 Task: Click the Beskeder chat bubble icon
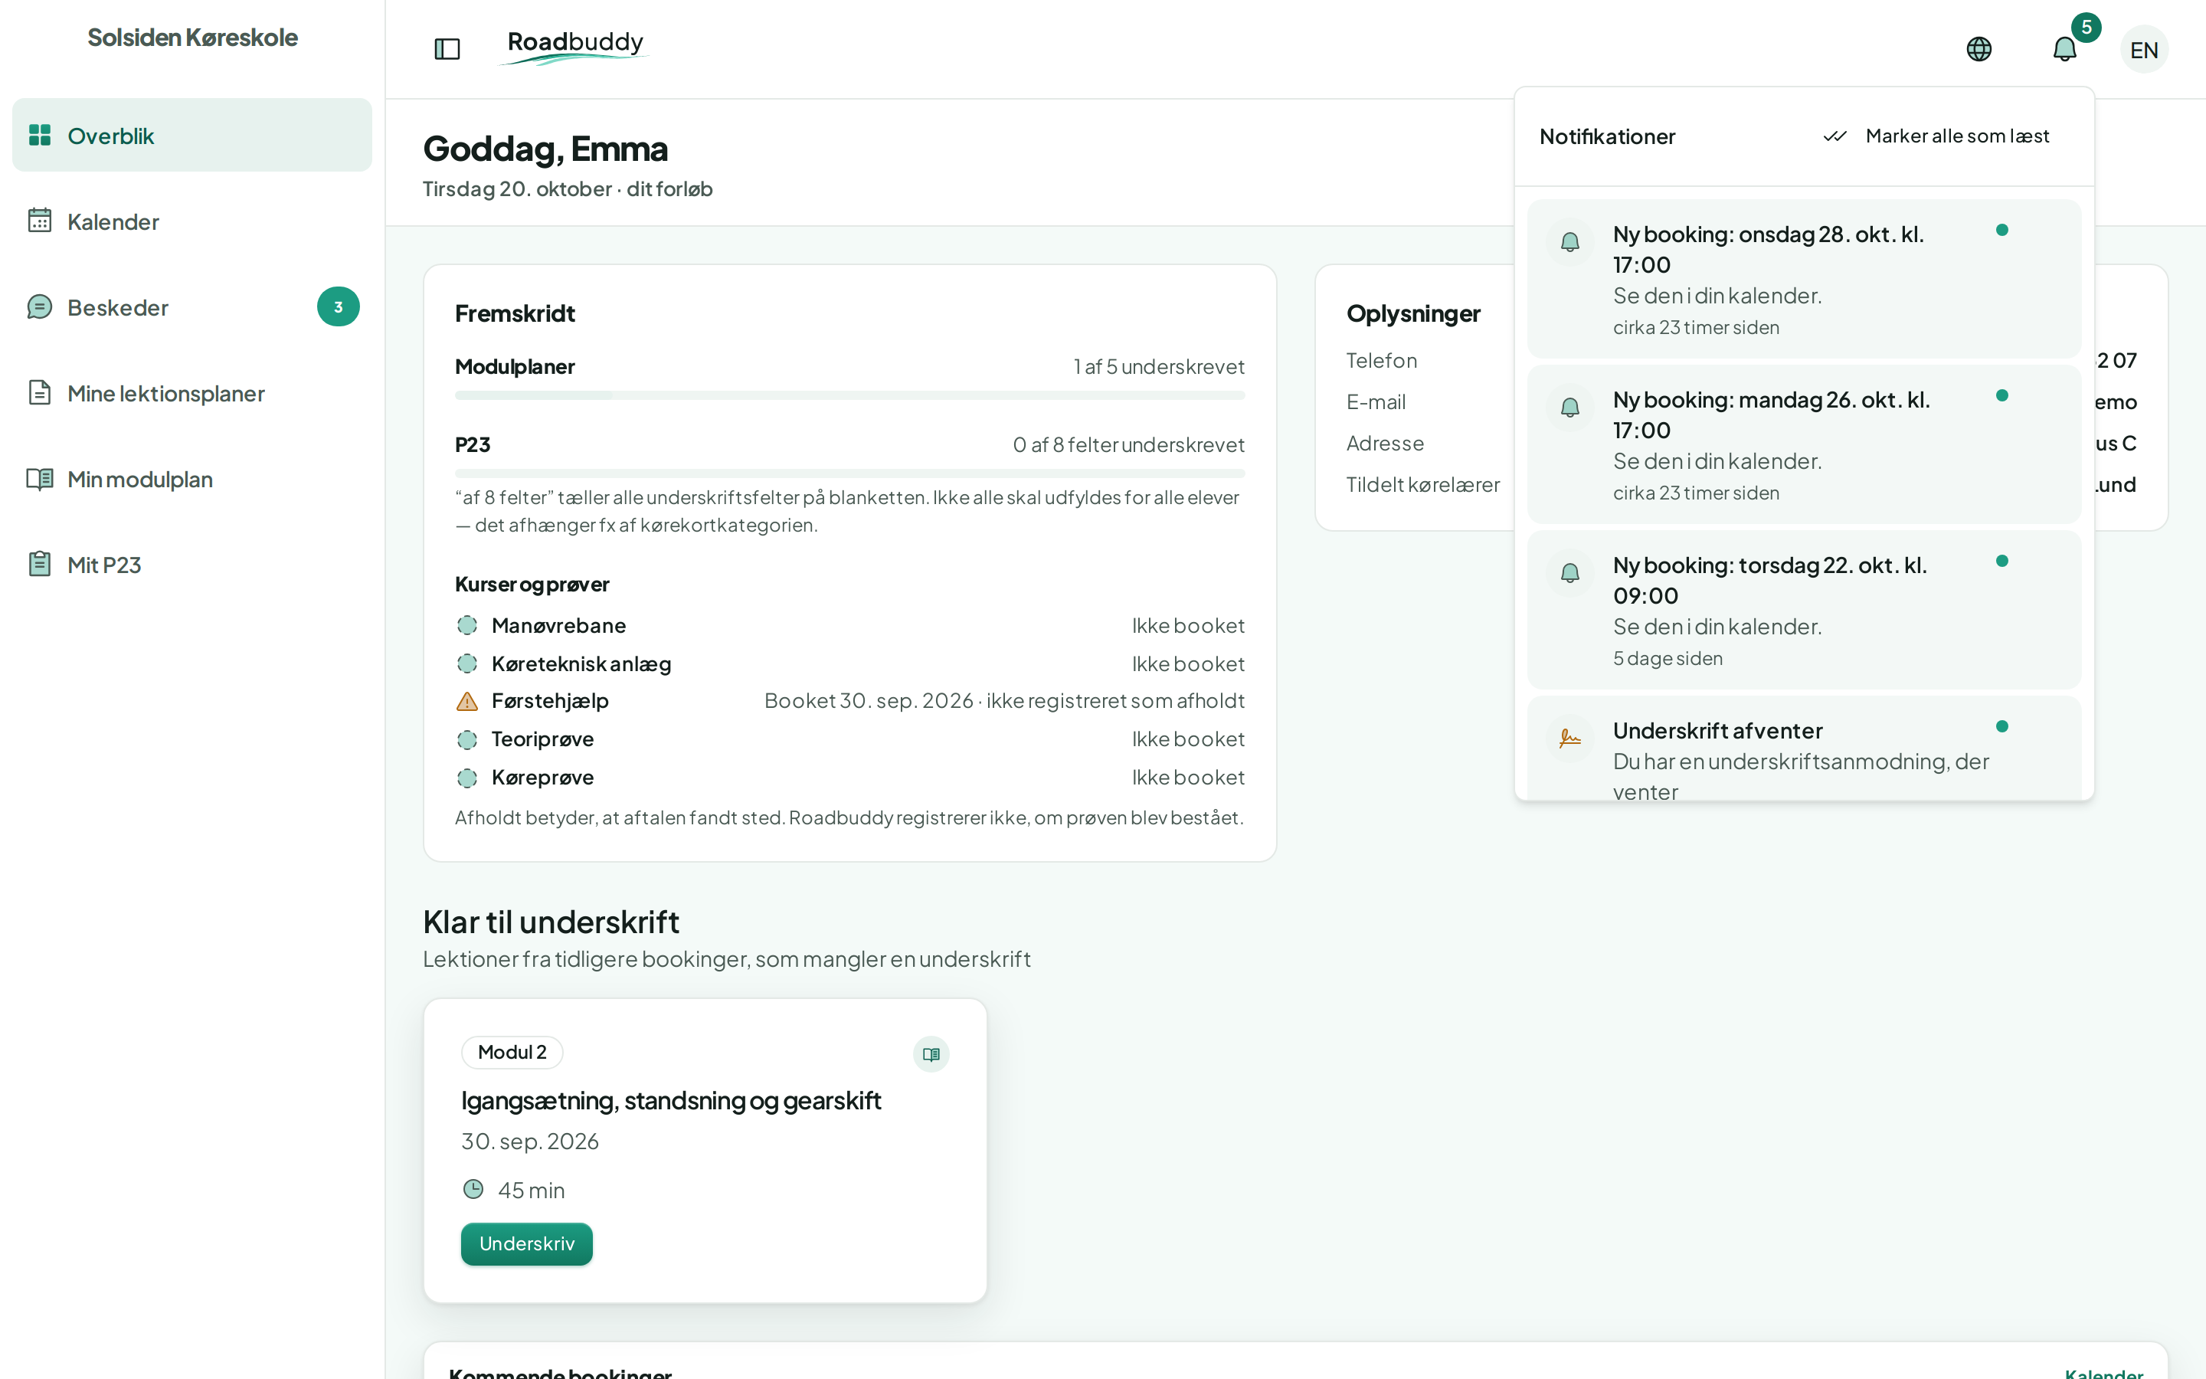[x=39, y=306]
